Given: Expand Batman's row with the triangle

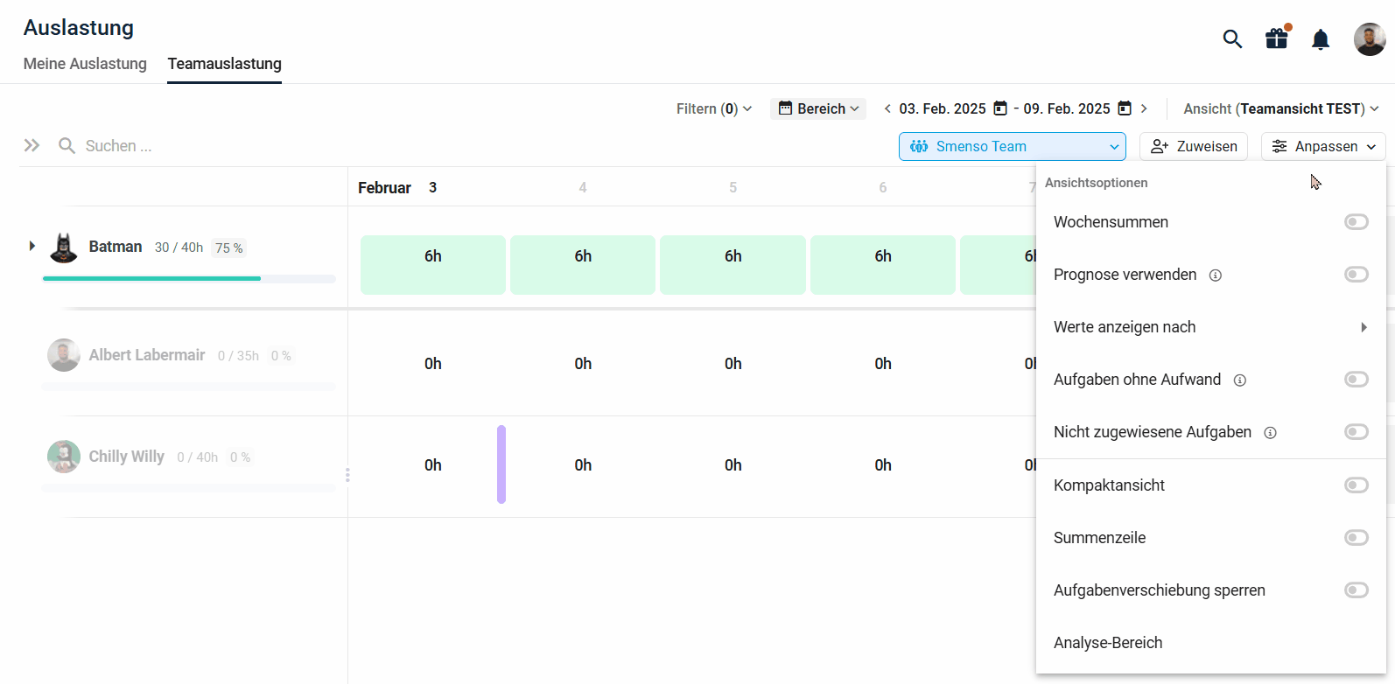Looking at the screenshot, I should pos(32,247).
